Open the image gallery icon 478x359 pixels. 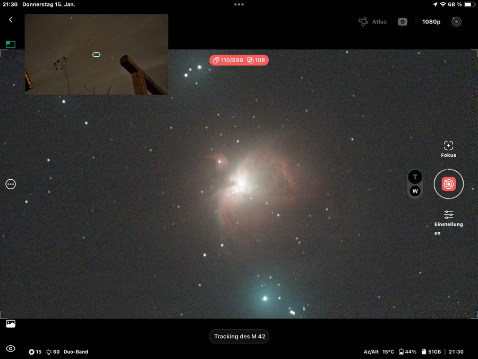coord(11,324)
